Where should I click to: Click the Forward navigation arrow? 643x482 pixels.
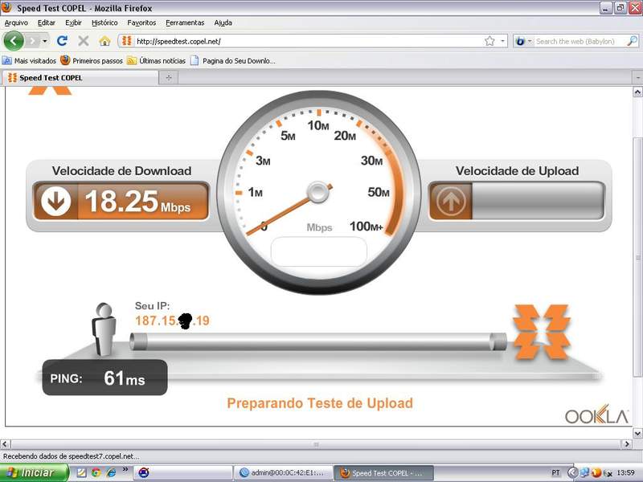32,41
